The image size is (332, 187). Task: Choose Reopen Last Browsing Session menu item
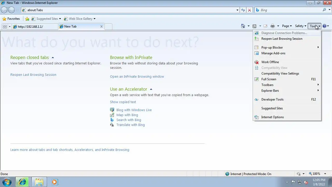[x=287, y=39]
